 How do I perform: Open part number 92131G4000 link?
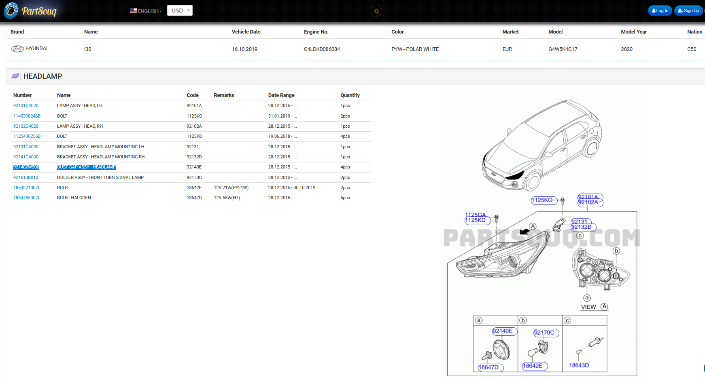26,147
